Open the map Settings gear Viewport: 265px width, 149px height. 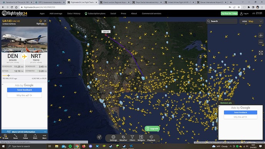pyautogui.click(x=113, y=138)
